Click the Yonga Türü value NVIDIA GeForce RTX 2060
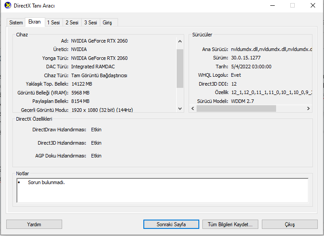This screenshot has height=236, width=324. pos(99,58)
